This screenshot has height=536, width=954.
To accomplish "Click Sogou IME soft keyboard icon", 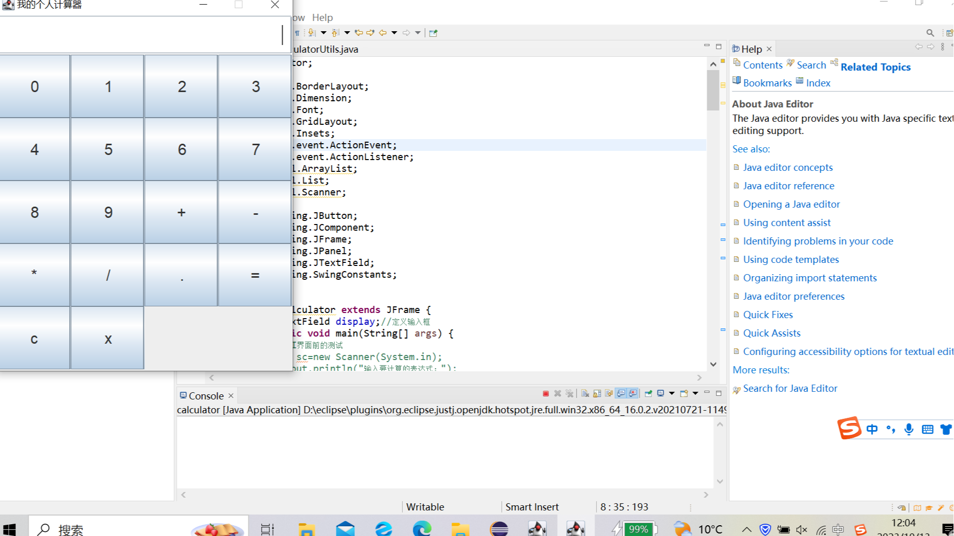I will (x=927, y=429).
